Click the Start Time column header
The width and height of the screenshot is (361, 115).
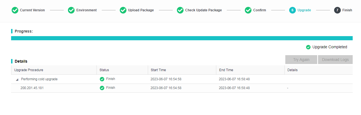tap(158, 70)
